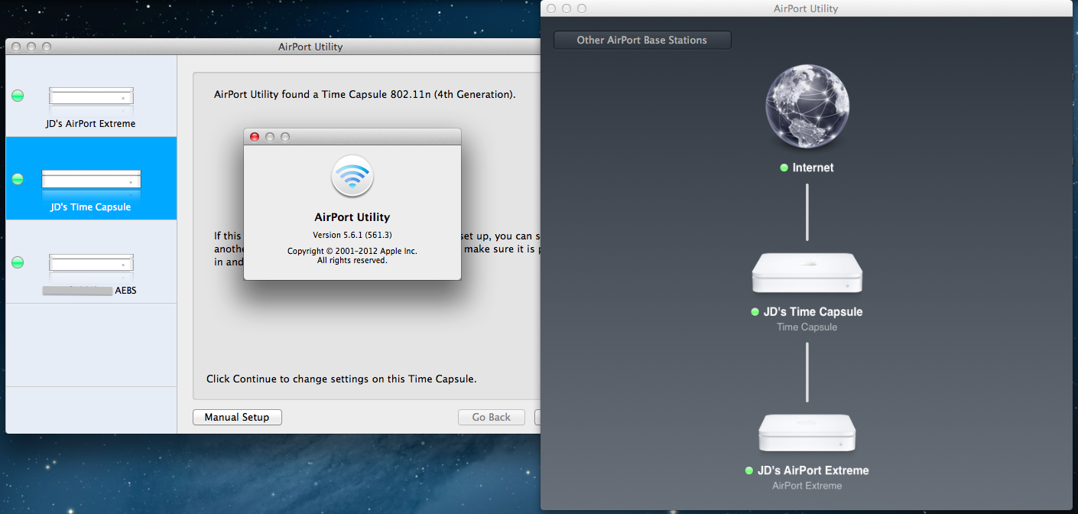Click the AirPort Wi-Fi icon in About dialog

pyautogui.click(x=352, y=177)
